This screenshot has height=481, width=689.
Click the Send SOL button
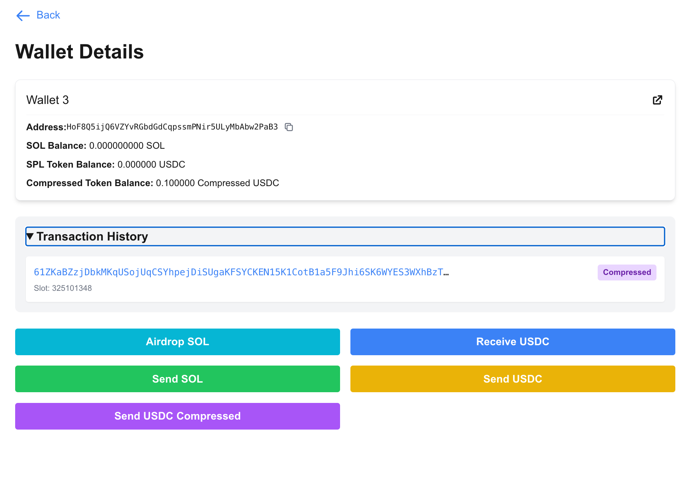click(177, 379)
